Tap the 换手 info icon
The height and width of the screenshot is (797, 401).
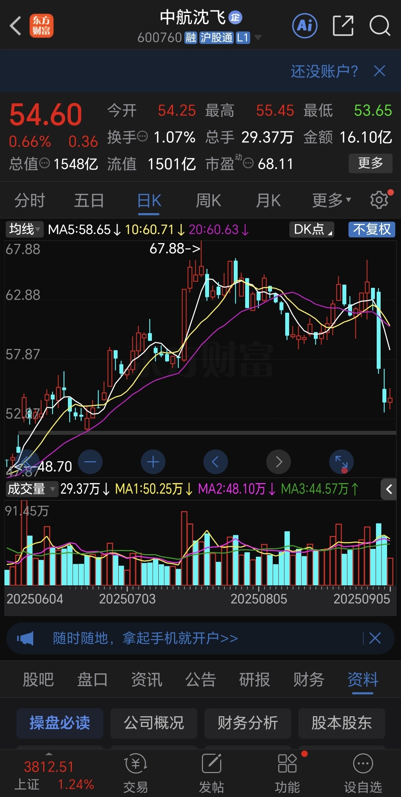[143, 136]
